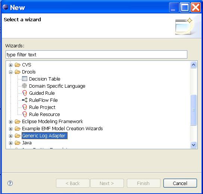Click the disabled Next button
This screenshot has width=203, height=194.
click(107, 183)
